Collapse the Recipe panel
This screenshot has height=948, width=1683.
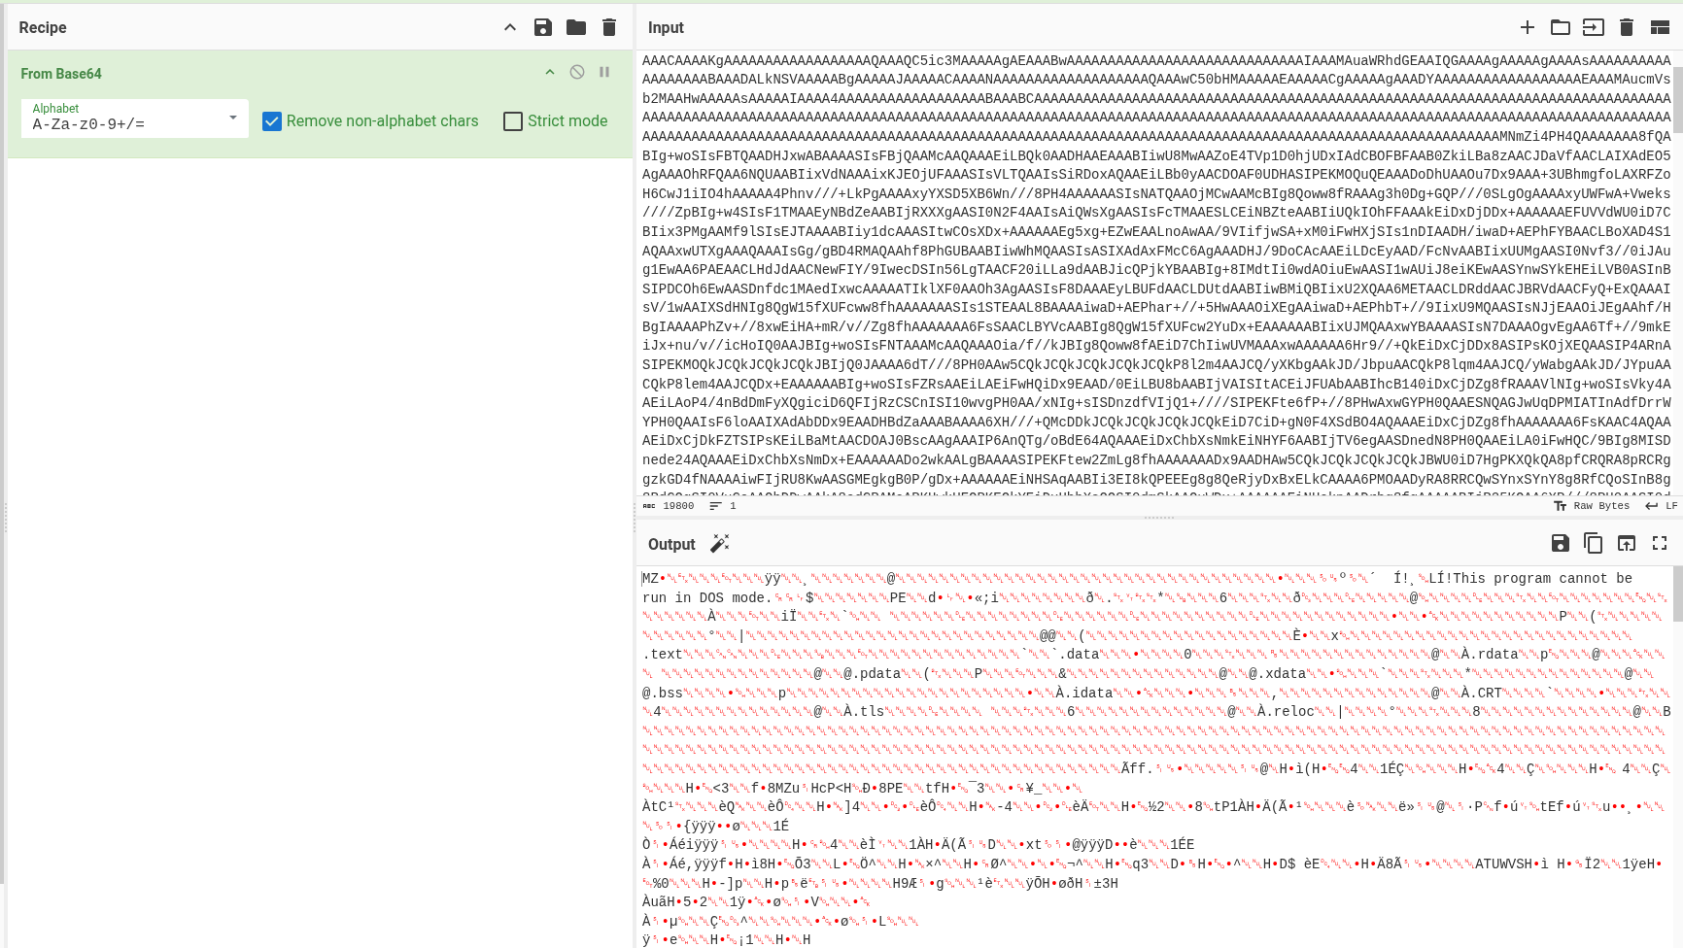(x=509, y=27)
